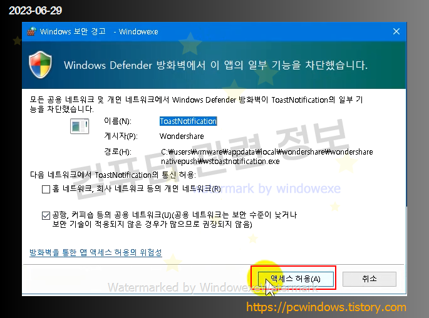Image resolution: width=429 pixels, height=318 pixels.
Task: Click the '다음 네트워크에서 ToastNotification의 통신 허용:' text
Action: (x=113, y=175)
